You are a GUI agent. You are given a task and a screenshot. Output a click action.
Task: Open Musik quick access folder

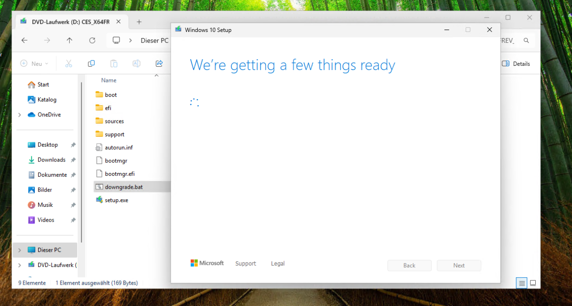point(45,204)
